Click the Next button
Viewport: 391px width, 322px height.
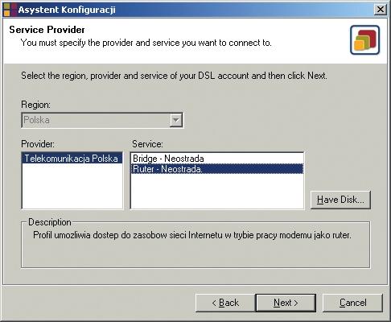coord(286,303)
